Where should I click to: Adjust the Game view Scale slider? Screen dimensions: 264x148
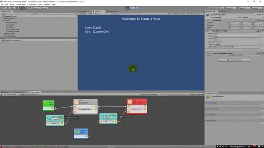128,14
